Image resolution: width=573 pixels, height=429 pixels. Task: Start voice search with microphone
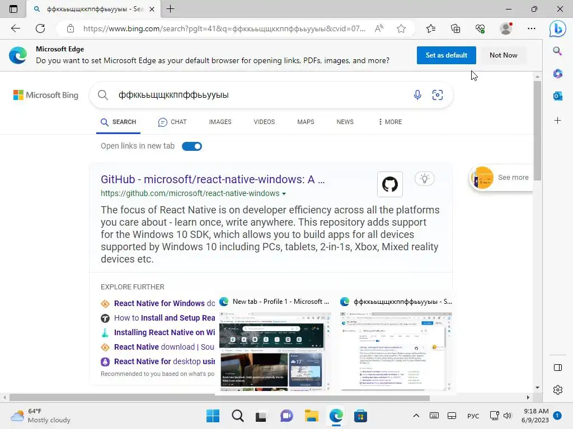[417, 95]
